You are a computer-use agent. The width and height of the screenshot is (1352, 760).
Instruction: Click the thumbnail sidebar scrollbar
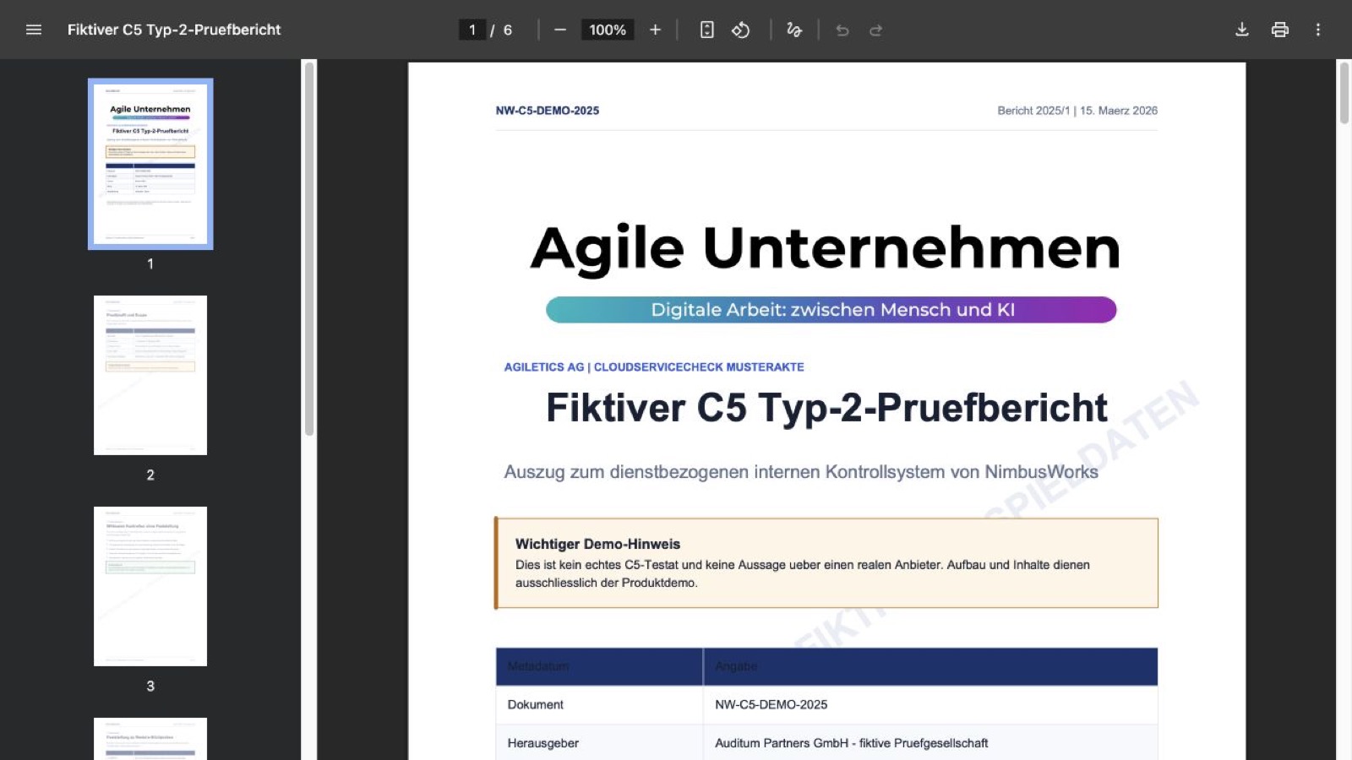(309, 249)
